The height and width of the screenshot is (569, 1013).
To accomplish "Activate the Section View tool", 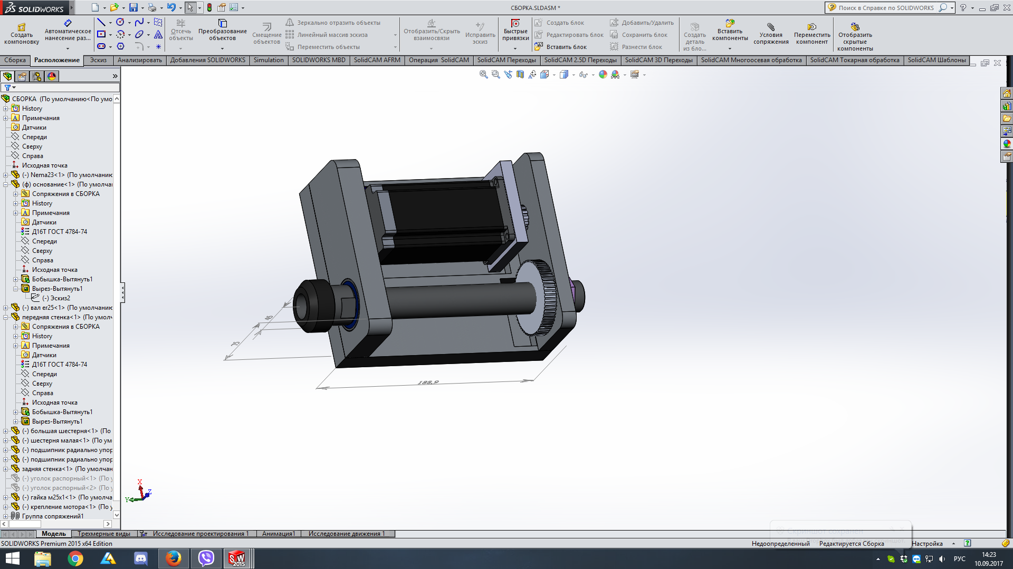I will (520, 75).
